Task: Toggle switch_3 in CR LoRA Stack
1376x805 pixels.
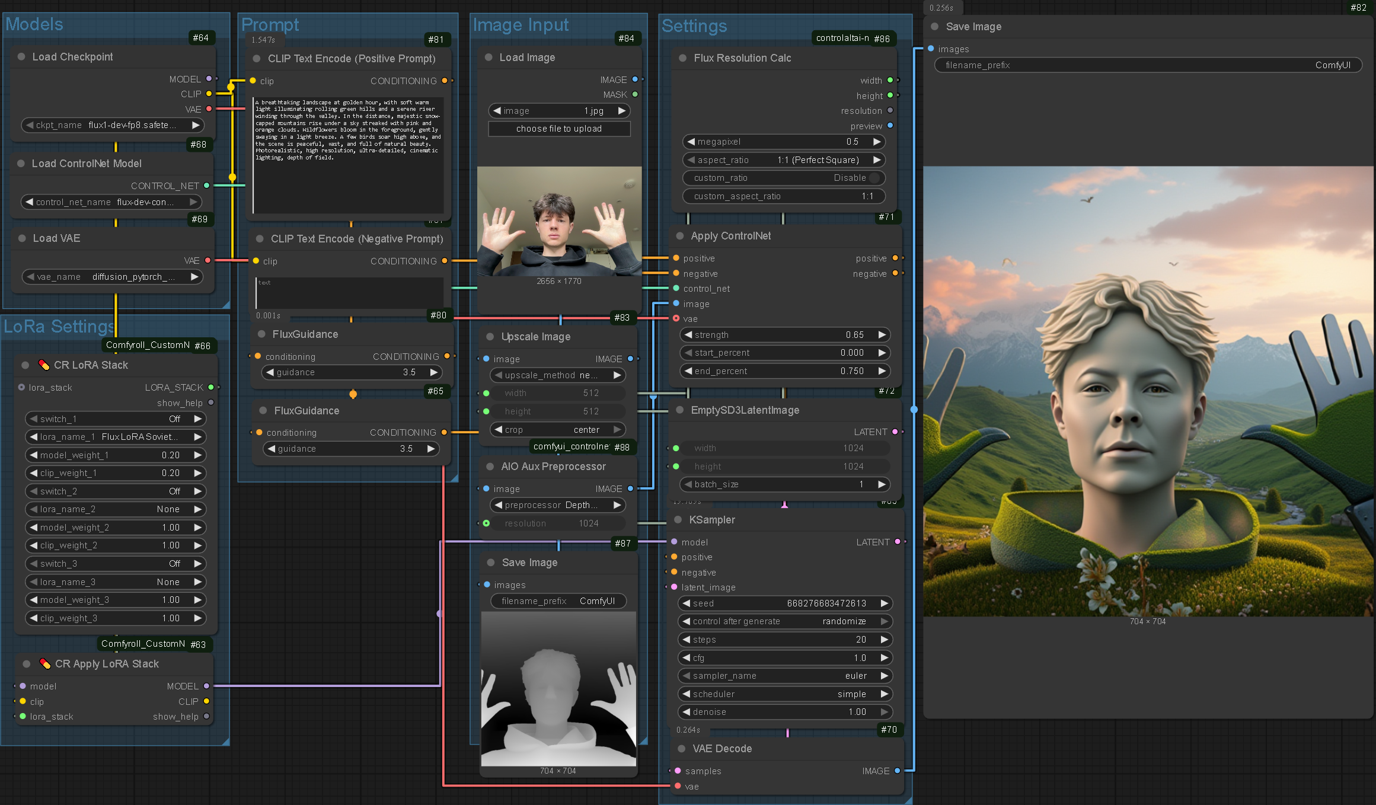Action: coord(116,564)
